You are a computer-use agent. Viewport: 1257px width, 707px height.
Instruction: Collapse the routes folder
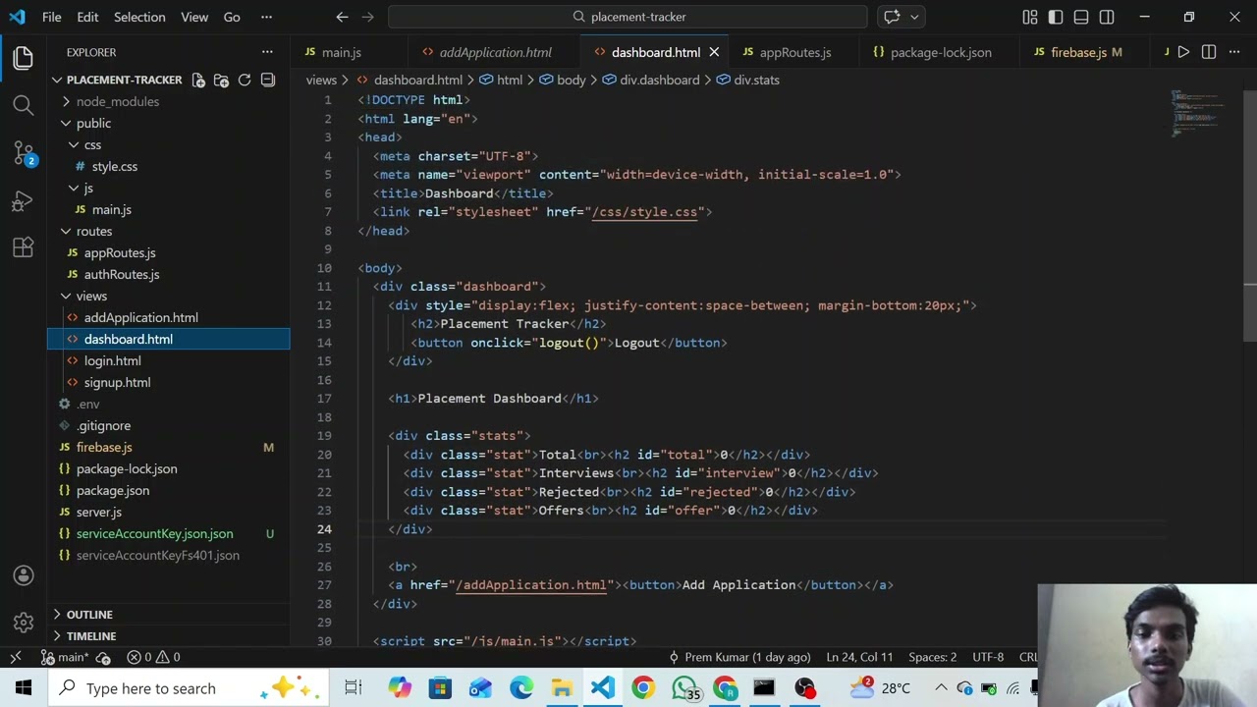click(94, 231)
